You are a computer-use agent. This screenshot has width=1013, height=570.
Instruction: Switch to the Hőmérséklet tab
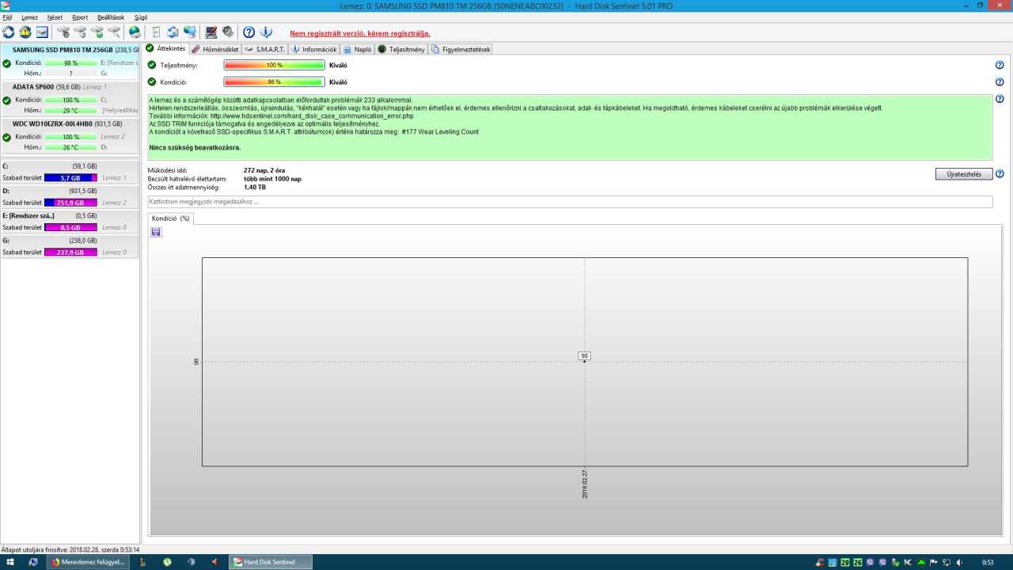(x=215, y=49)
